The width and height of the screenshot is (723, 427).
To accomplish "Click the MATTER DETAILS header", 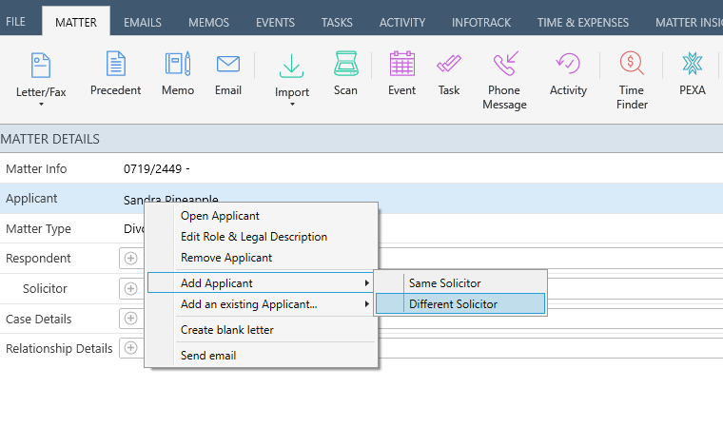I will (x=49, y=139).
